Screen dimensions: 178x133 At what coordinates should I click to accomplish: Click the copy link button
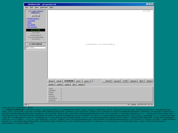click(x=117, y=81)
